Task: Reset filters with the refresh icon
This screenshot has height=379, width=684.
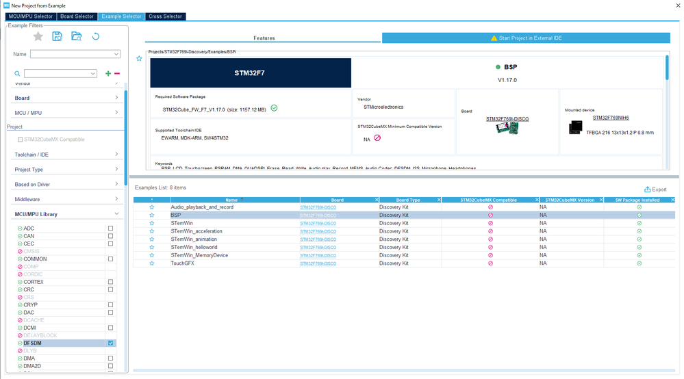Action: (x=96, y=36)
